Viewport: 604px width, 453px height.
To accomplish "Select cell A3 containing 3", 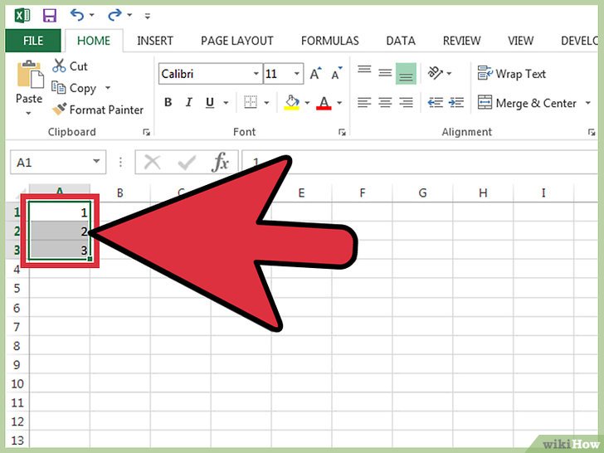I will tap(60, 250).
